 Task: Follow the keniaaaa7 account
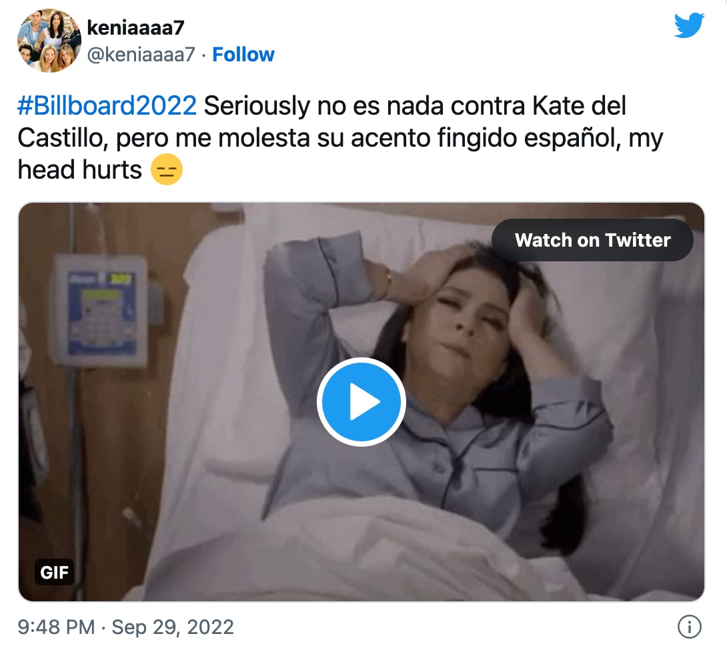(x=243, y=55)
